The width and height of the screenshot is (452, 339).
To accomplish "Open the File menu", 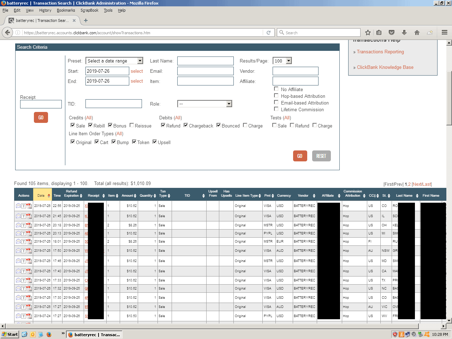I will [x=5, y=10].
